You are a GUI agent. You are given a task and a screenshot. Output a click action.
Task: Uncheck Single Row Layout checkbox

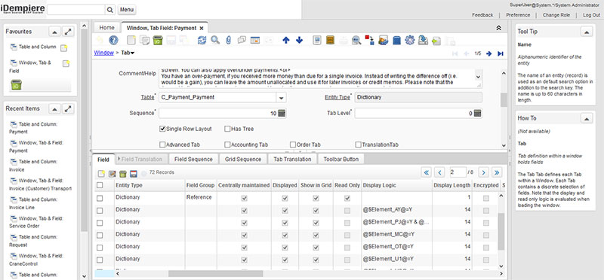click(162, 129)
